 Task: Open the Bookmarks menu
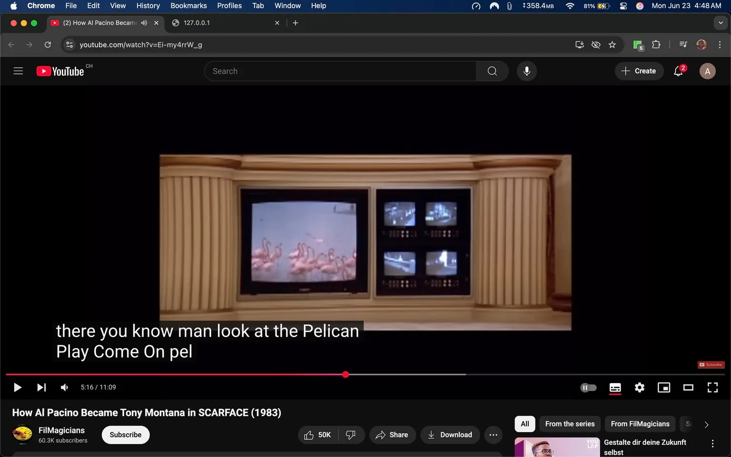(x=188, y=6)
